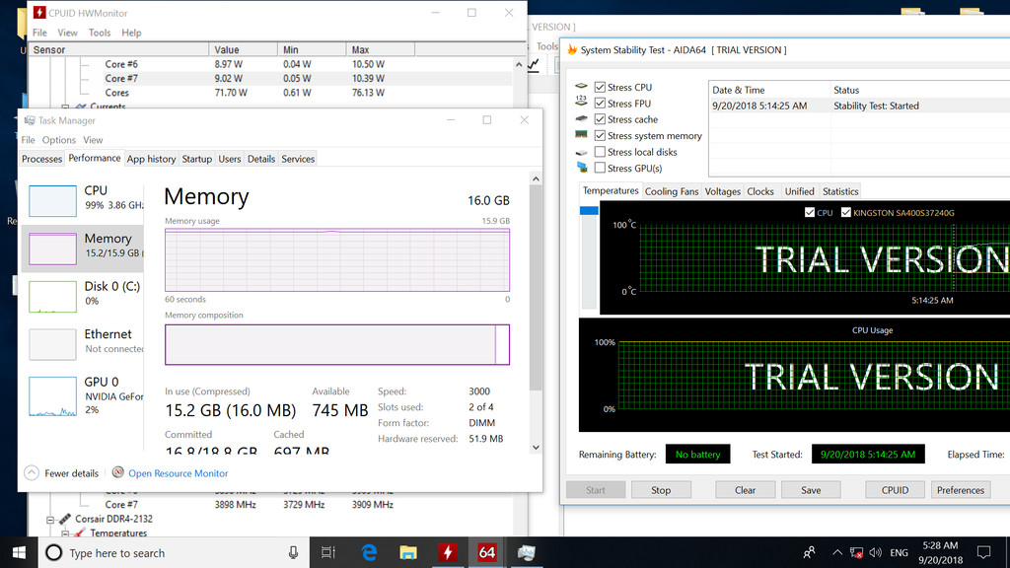The height and width of the screenshot is (568, 1010).
Task: Open Task Manager View menu
Action: (x=93, y=140)
